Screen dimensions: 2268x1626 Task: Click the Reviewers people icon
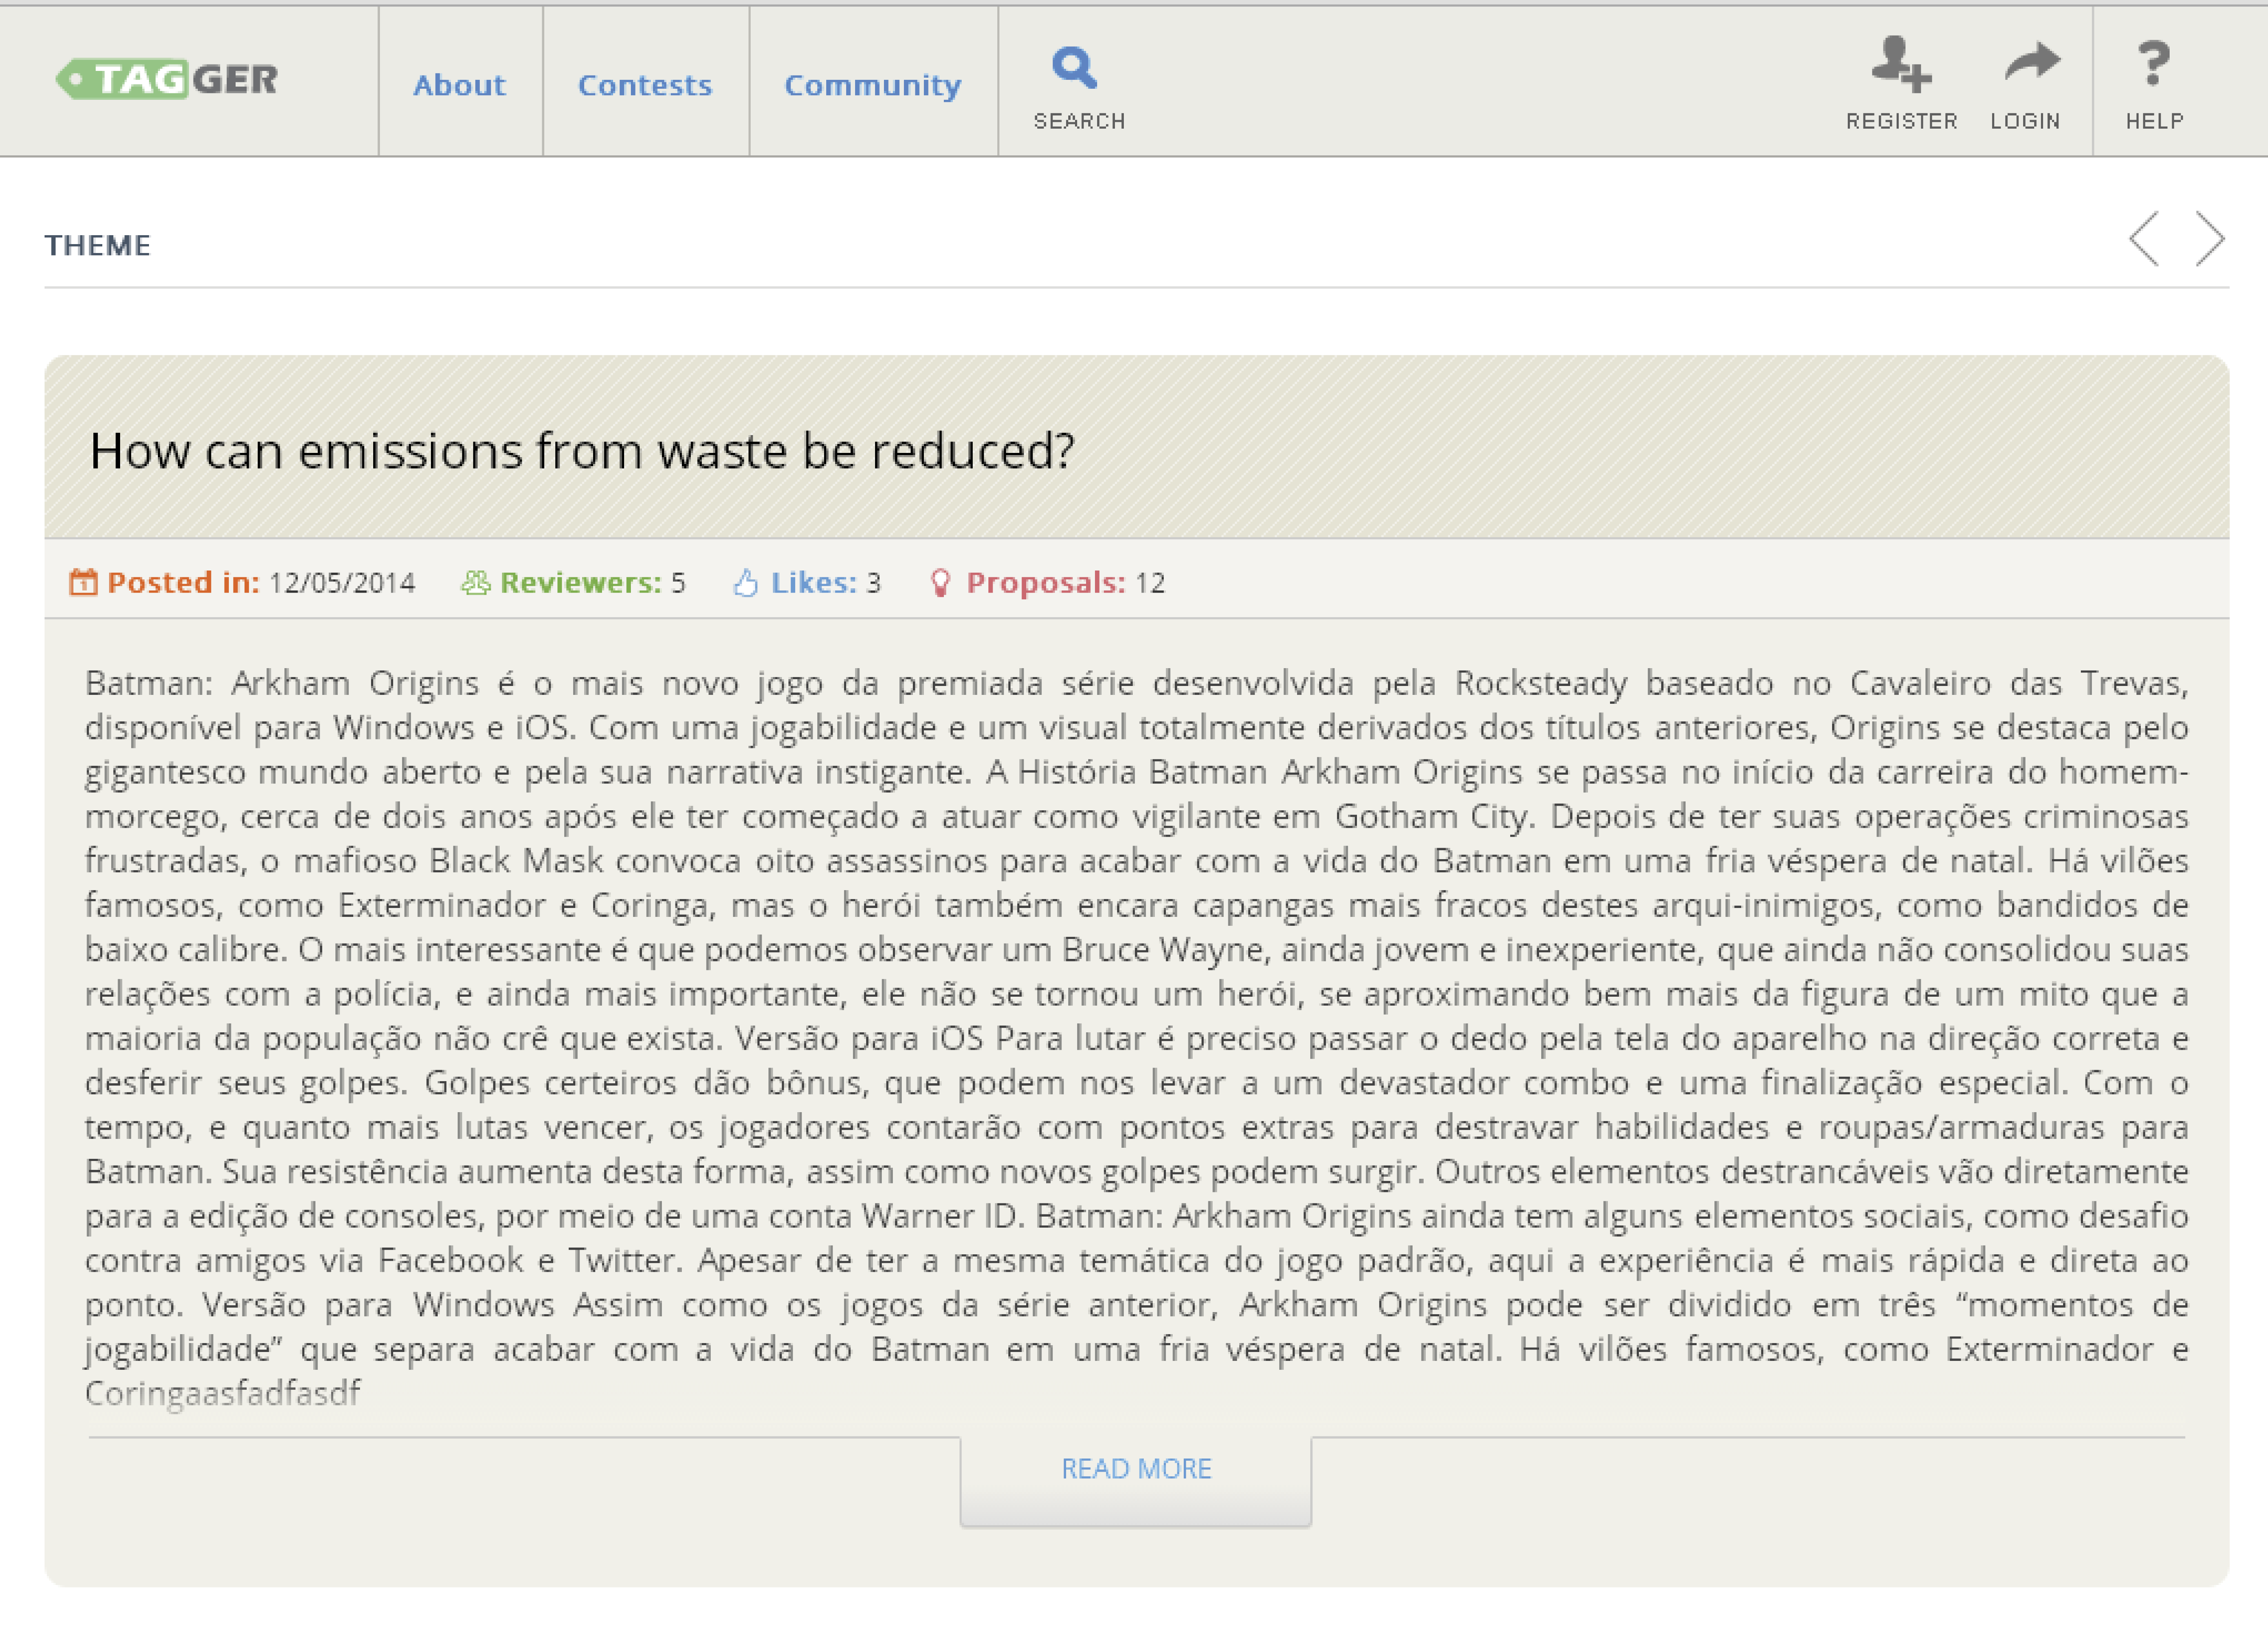click(x=476, y=582)
